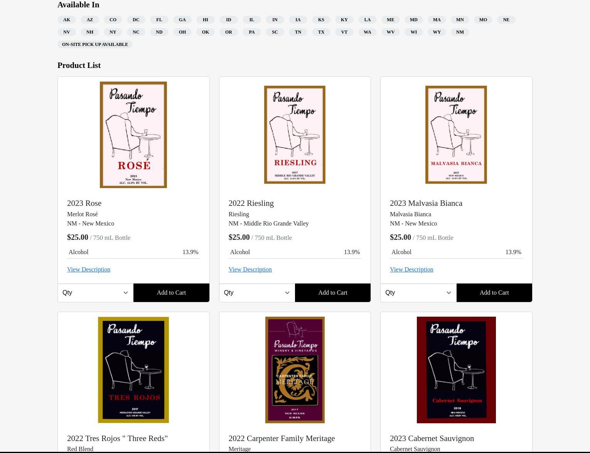Click the MO state badge

483,20
